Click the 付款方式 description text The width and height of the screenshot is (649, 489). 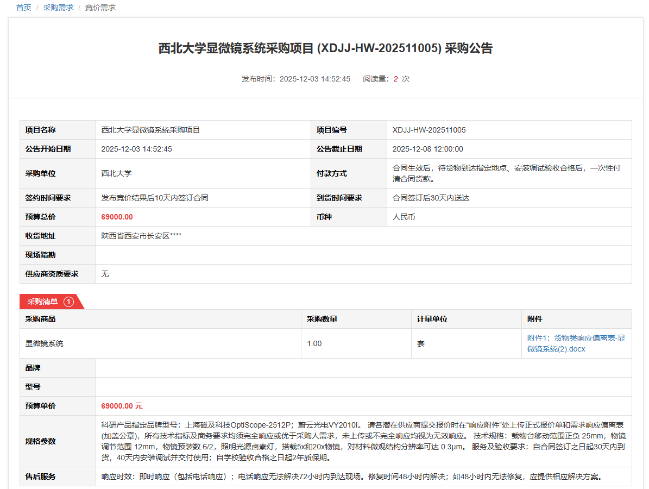pos(506,173)
